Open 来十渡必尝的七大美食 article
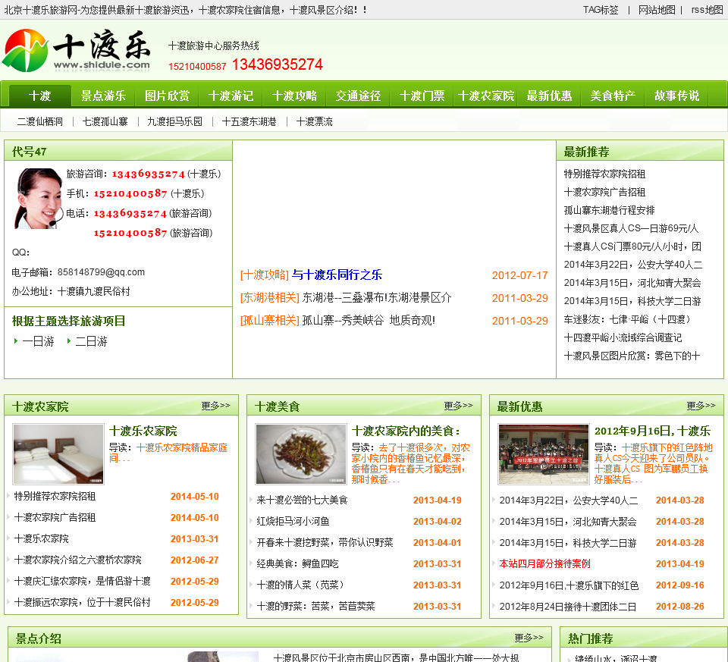Screen dimensions: 728x662 click(303, 500)
